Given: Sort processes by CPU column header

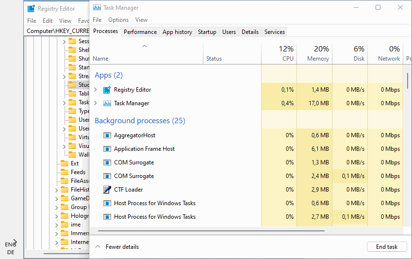Looking at the screenshot, I should [x=279, y=54].
